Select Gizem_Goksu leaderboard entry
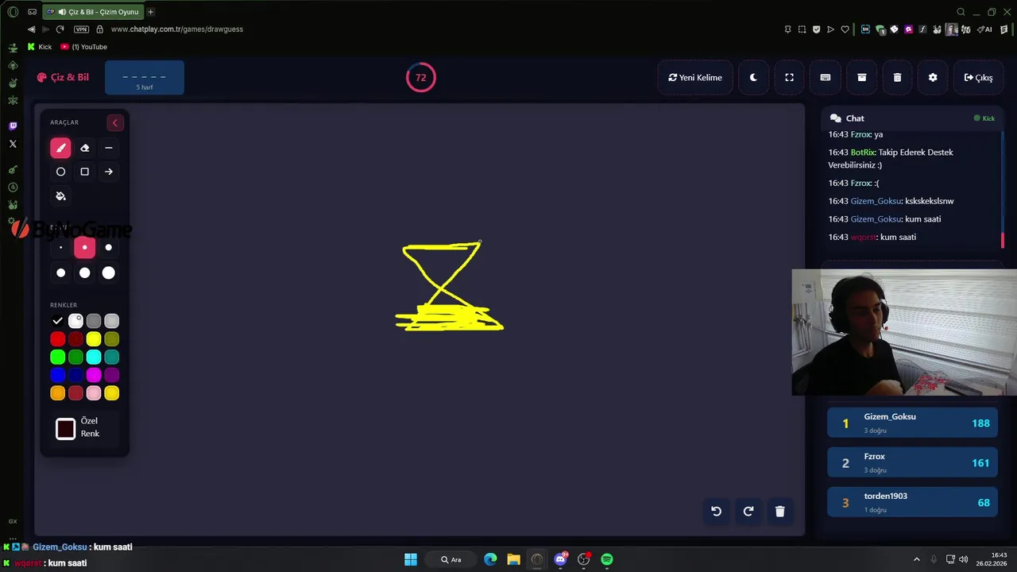 (913, 423)
